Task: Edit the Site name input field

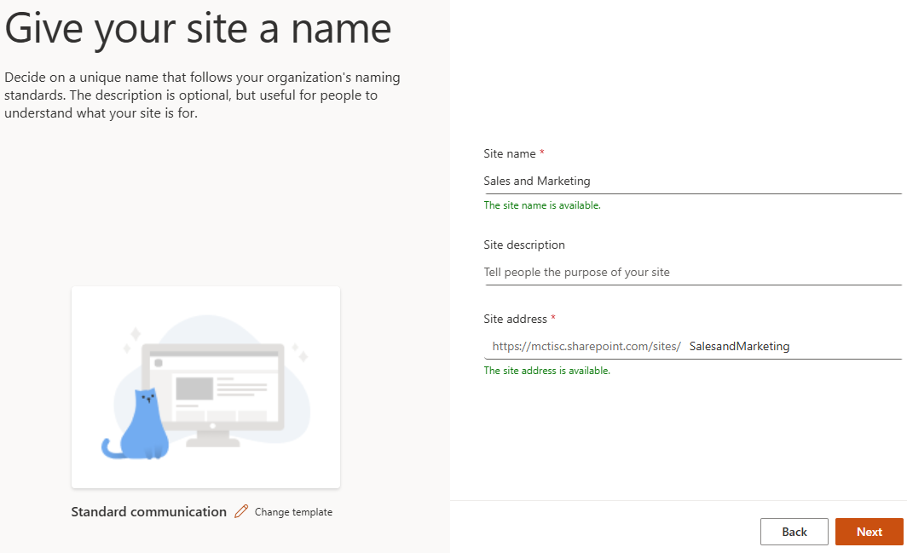Action: (x=692, y=181)
